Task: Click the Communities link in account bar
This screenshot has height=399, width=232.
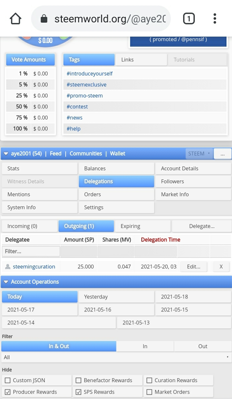Action: (86, 154)
